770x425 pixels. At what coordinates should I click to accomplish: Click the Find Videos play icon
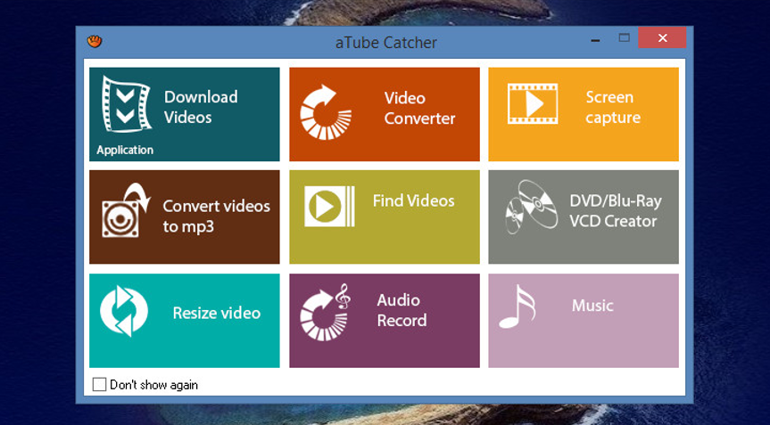(x=329, y=206)
